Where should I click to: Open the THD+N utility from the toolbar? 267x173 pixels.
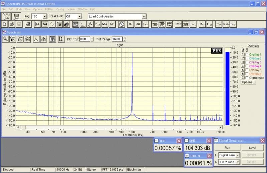162,24
